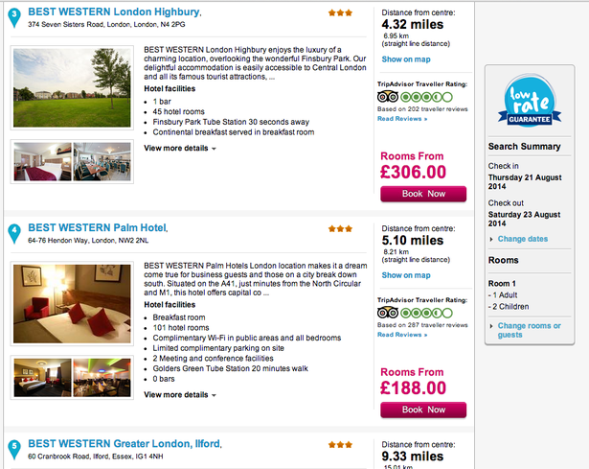Open BEST WESTERN Palm Hotel title link
The height and width of the screenshot is (469, 589).
[x=97, y=228]
